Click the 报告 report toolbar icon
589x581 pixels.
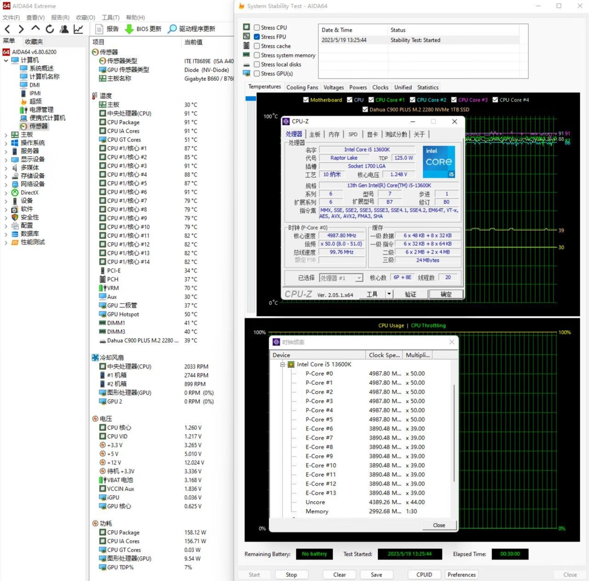pos(99,29)
